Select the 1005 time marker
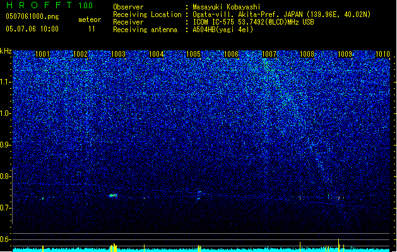397x252 pixels. coord(193,54)
